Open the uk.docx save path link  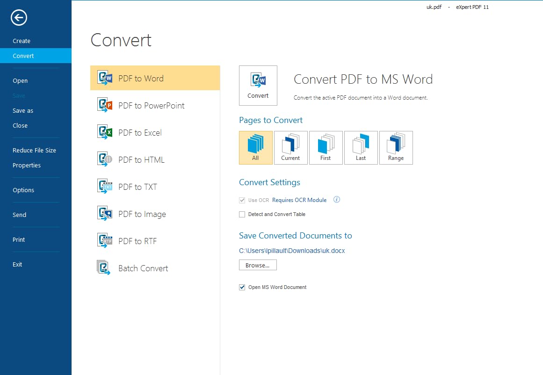point(292,251)
